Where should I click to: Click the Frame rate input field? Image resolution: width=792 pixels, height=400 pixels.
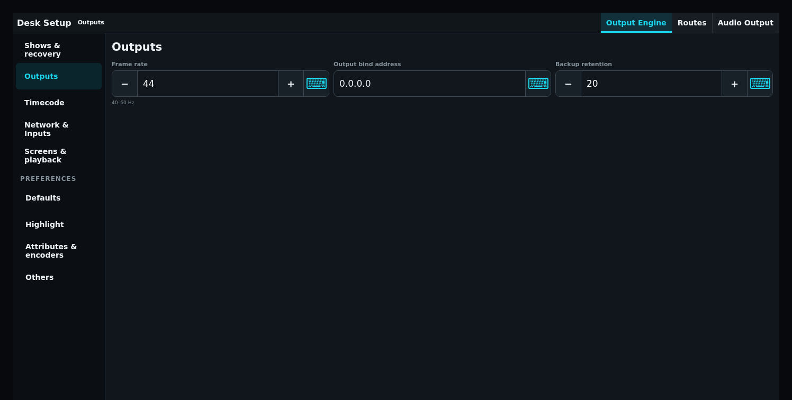coord(208,84)
